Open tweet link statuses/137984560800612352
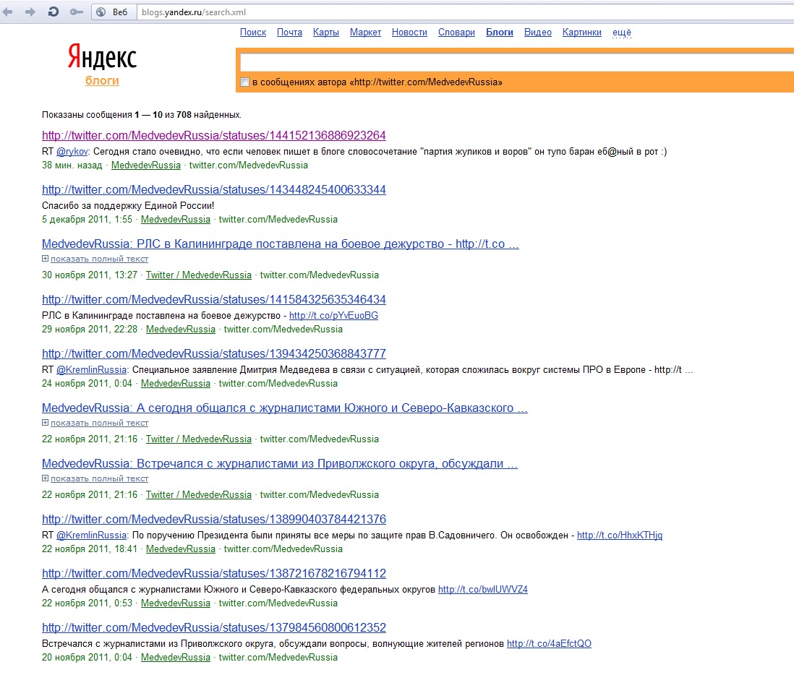The image size is (794, 675). coord(214,627)
